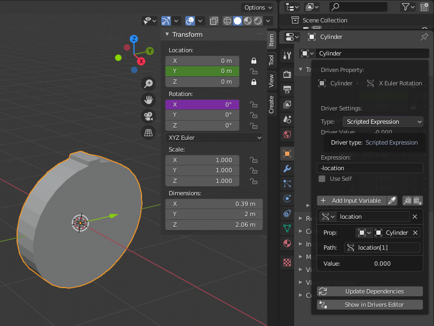Switch to the Tool sidebar tab

point(271,60)
